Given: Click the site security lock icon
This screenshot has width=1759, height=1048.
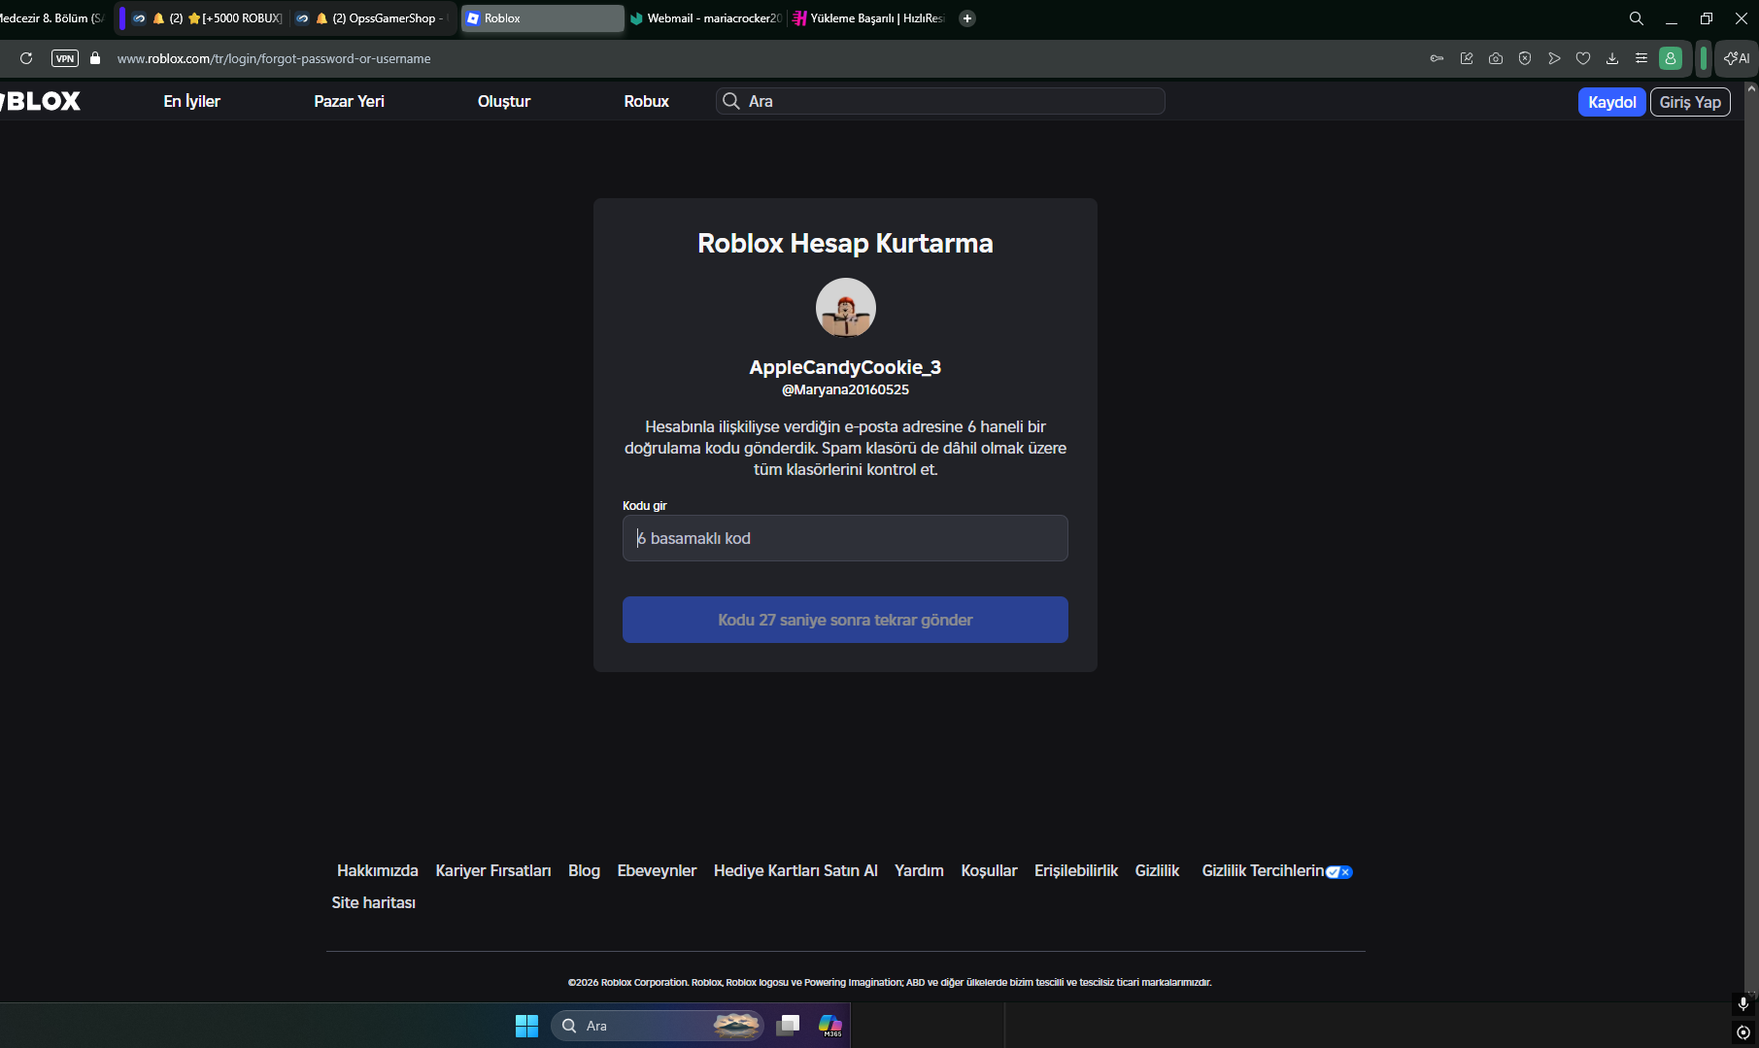Looking at the screenshot, I should pyautogui.click(x=95, y=58).
